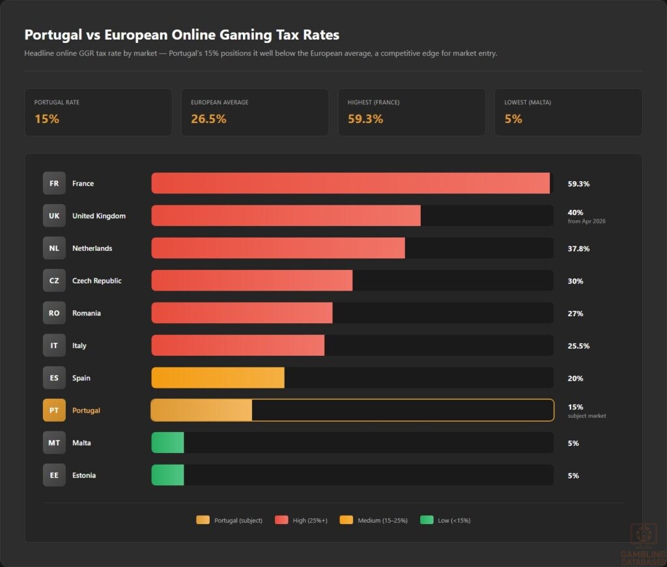Click the High (25%+) red legend swatch
The height and width of the screenshot is (567, 667).
pyautogui.click(x=281, y=520)
